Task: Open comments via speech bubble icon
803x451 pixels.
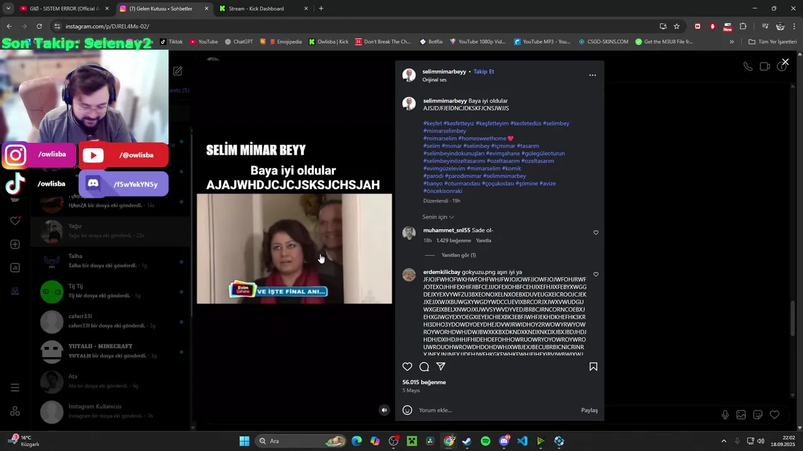Action: coord(424,367)
